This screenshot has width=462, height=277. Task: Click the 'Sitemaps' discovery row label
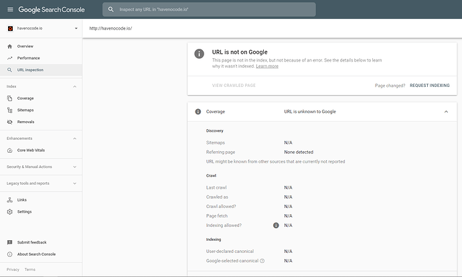click(216, 143)
